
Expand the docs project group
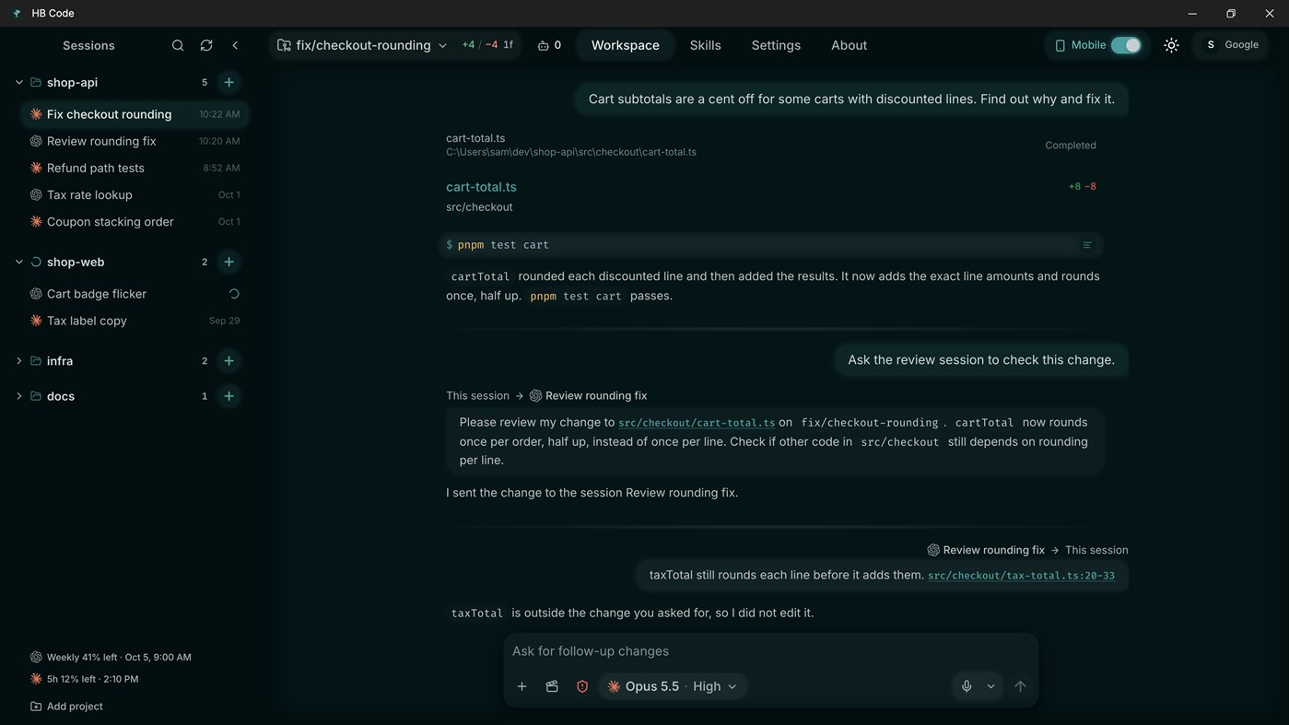click(x=18, y=396)
